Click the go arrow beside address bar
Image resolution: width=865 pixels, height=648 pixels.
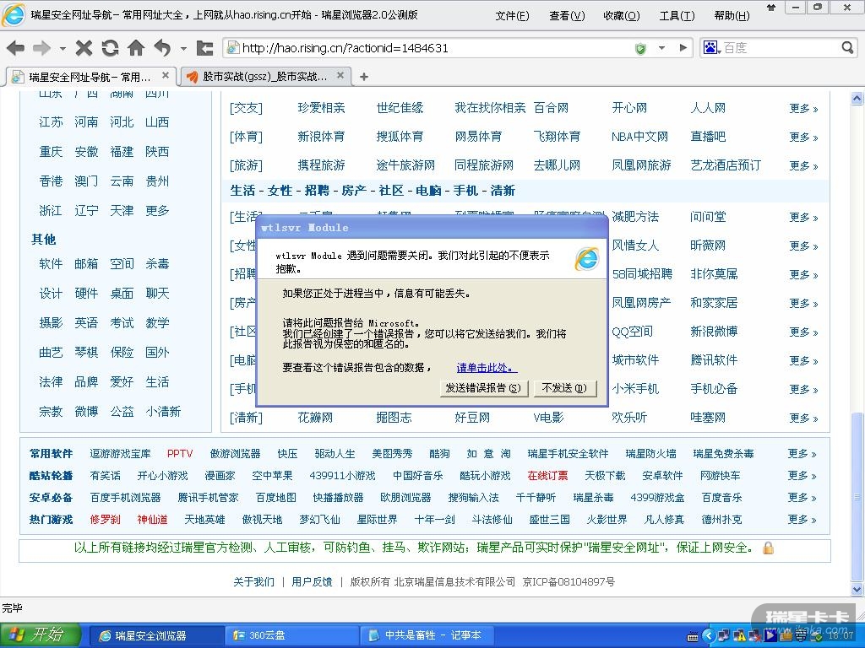point(683,48)
